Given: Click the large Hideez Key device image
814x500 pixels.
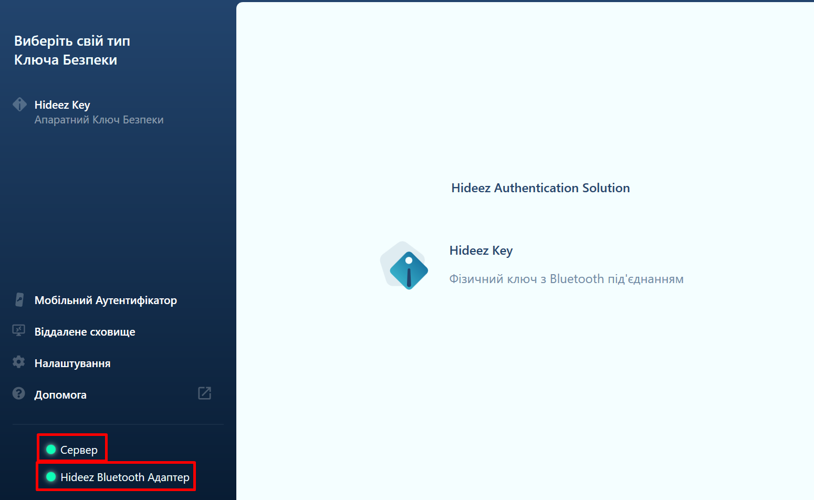Looking at the screenshot, I should point(404,266).
